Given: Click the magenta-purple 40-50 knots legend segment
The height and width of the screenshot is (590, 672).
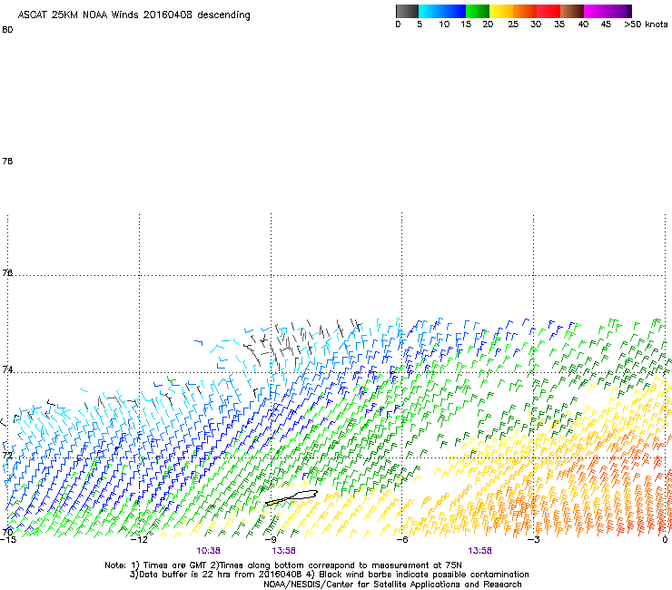Looking at the screenshot, I should (608, 11).
